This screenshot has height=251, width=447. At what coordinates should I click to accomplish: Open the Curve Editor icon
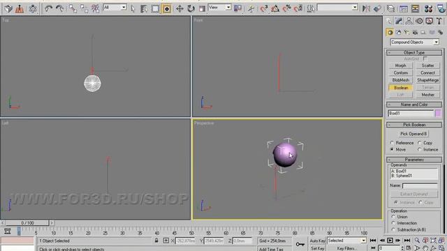(x=404, y=8)
